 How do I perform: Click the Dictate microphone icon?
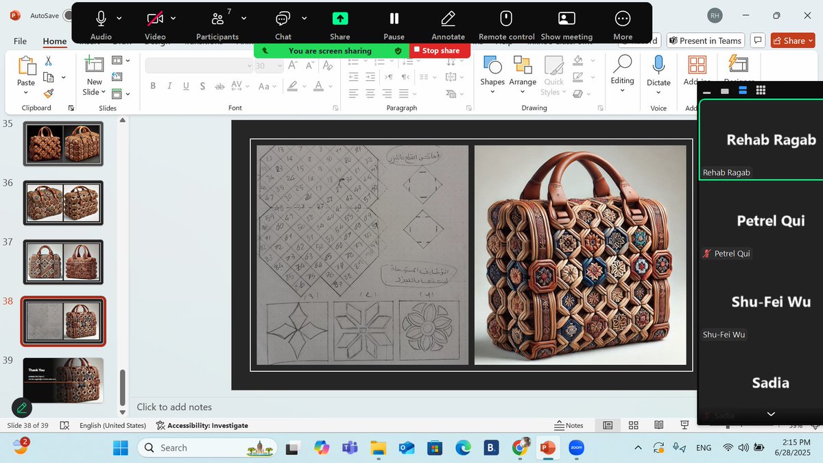coord(658,64)
